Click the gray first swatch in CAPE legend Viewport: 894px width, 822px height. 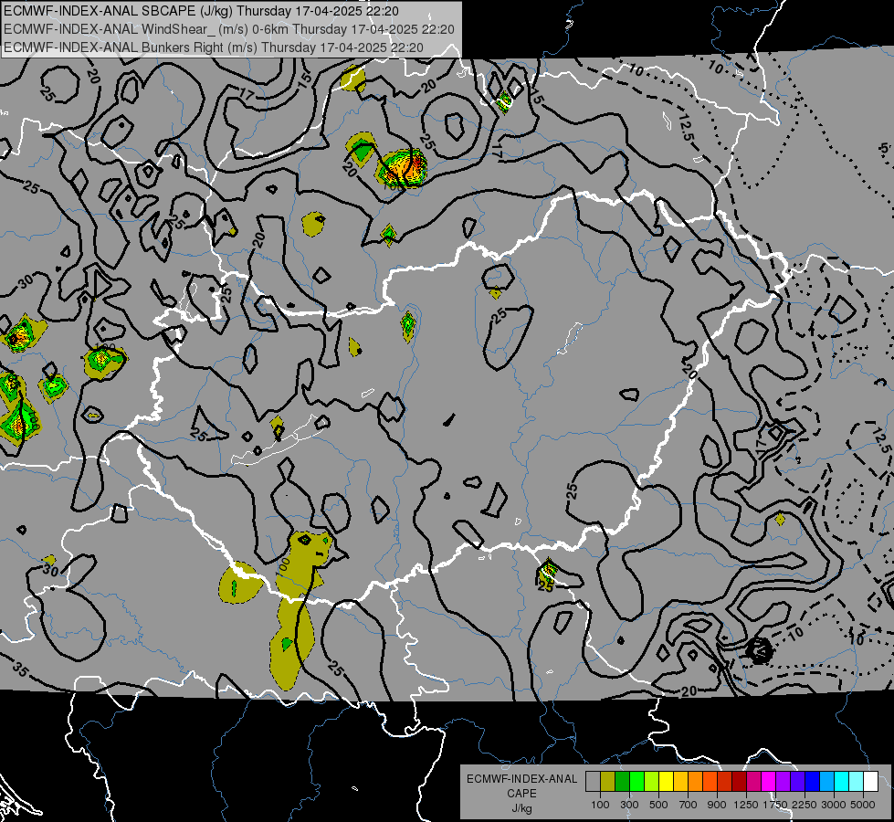(x=593, y=781)
